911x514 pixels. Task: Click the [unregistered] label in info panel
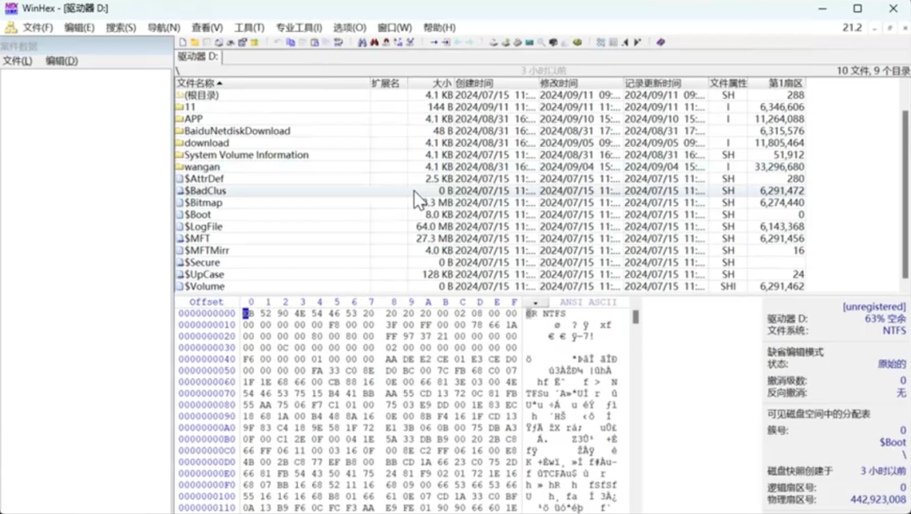pyautogui.click(x=874, y=307)
